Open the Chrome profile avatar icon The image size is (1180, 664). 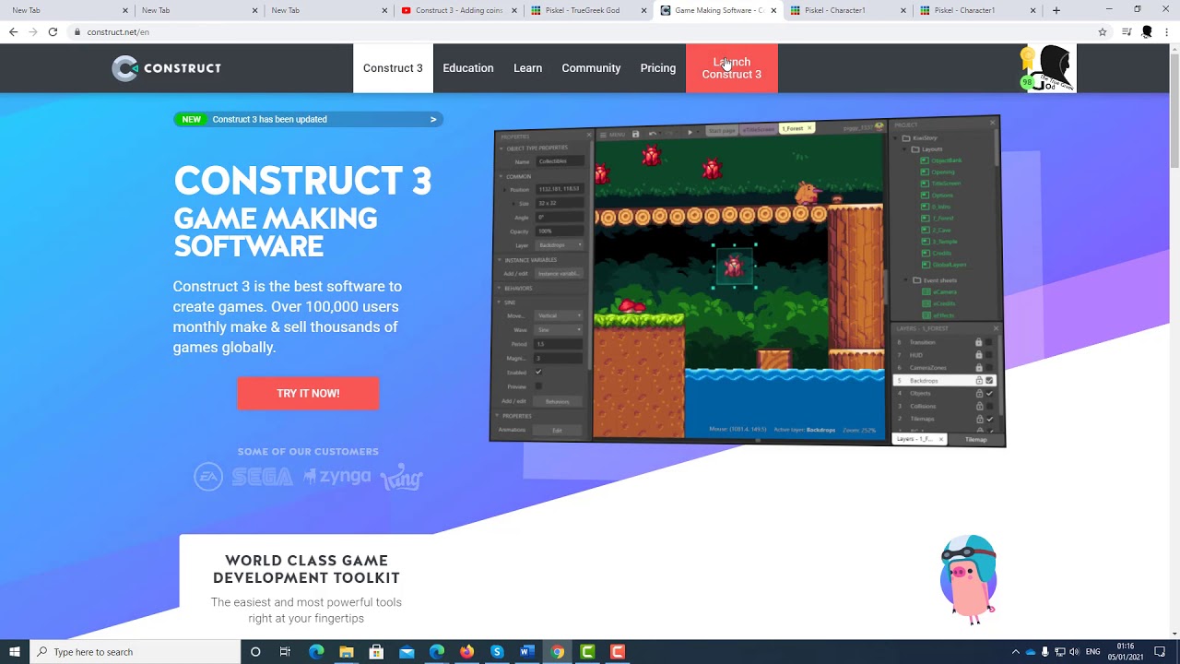click(x=1147, y=31)
